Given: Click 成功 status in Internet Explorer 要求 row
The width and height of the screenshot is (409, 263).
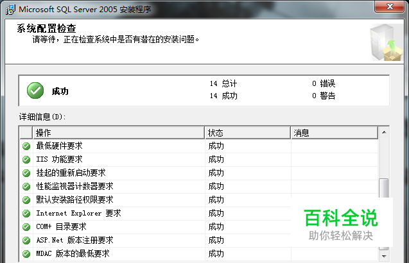Looking at the screenshot, I should click(216, 214).
